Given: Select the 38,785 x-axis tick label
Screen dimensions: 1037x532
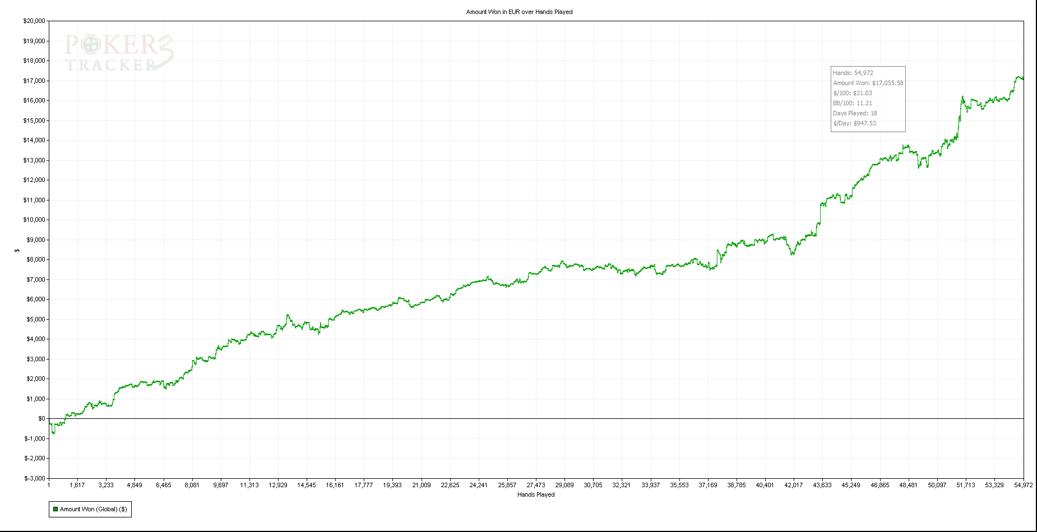Looking at the screenshot, I should click(x=737, y=485).
